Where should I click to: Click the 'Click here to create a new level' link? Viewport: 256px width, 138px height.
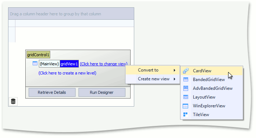(x=67, y=73)
